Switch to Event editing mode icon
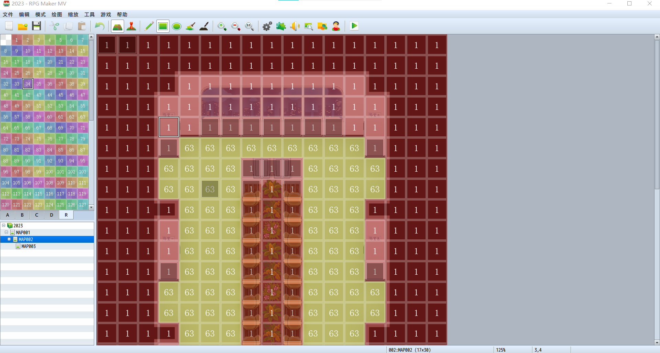660x353 pixels. coord(131,26)
